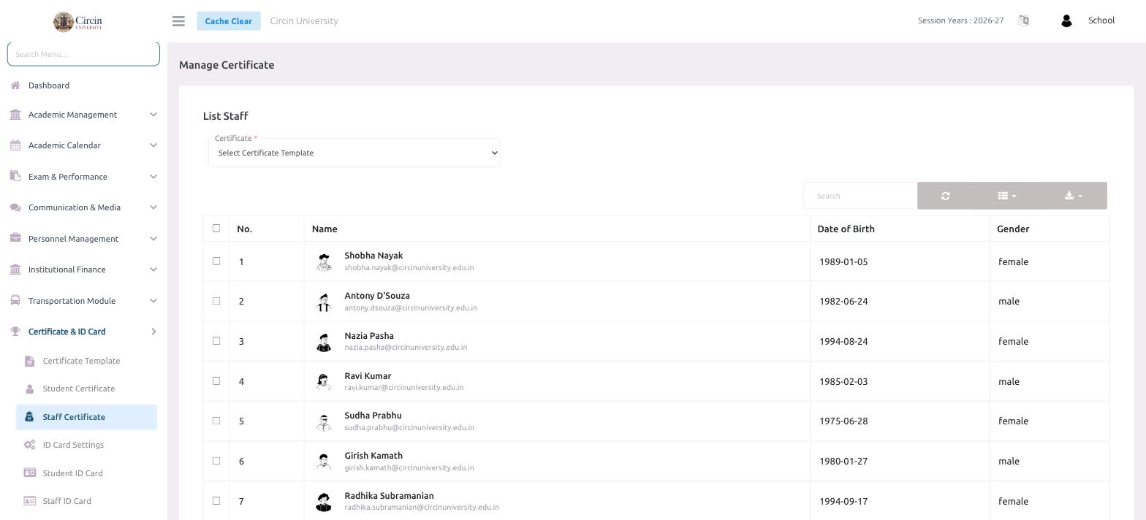Click Antony D'Souza's avatar
This screenshot has width=1146, height=520.
tap(324, 302)
